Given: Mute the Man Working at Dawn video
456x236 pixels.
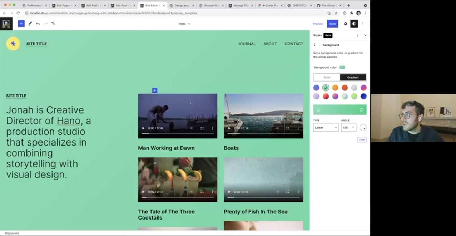Looking at the screenshot, I should click(x=192, y=128).
